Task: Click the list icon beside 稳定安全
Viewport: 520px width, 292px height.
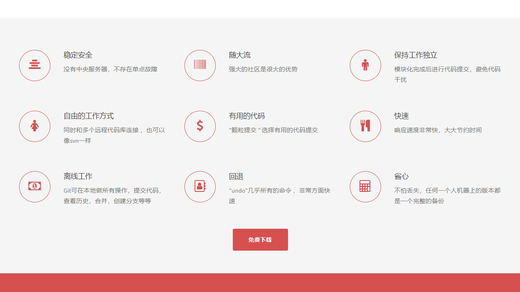Action: pyautogui.click(x=35, y=65)
